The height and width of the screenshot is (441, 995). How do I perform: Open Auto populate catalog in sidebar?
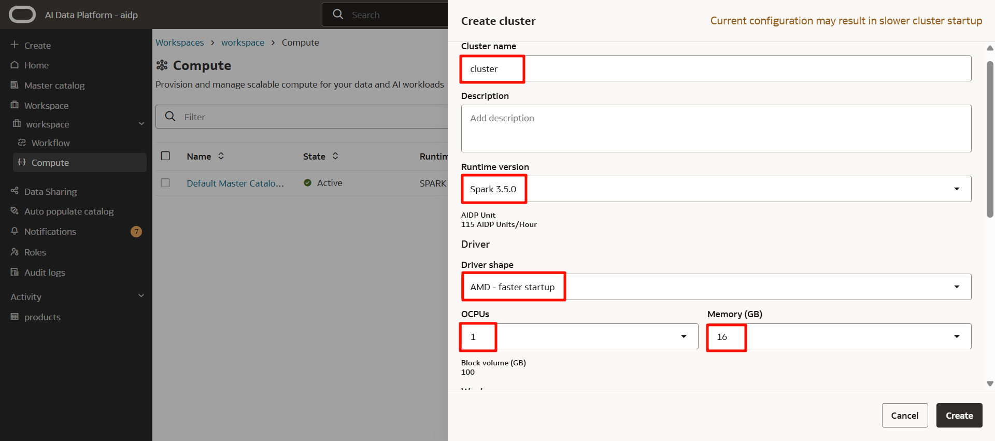coord(69,211)
